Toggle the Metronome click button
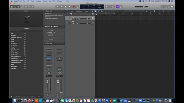Screen dimensions: 184x103 (x=121, y=7)
